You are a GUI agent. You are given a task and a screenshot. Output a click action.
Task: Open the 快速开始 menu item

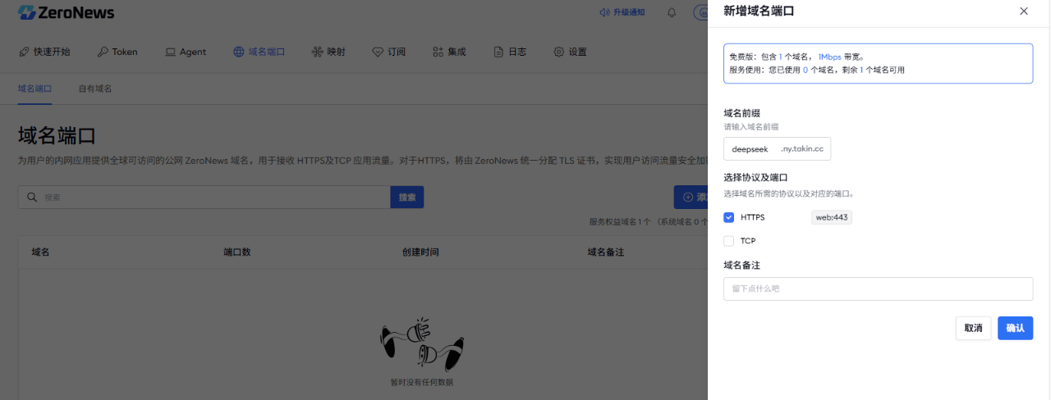(44, 52)
